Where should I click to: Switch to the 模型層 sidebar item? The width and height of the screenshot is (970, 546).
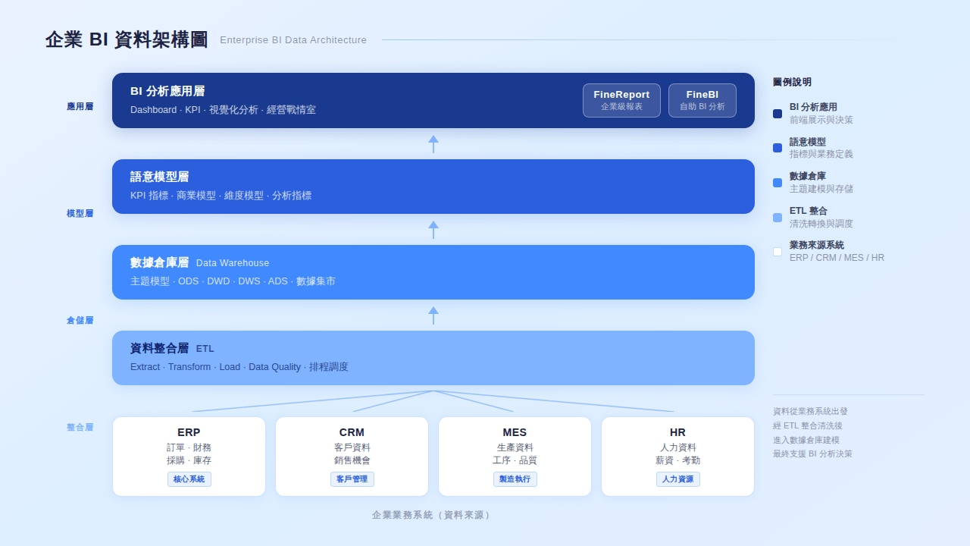point(80,213)
